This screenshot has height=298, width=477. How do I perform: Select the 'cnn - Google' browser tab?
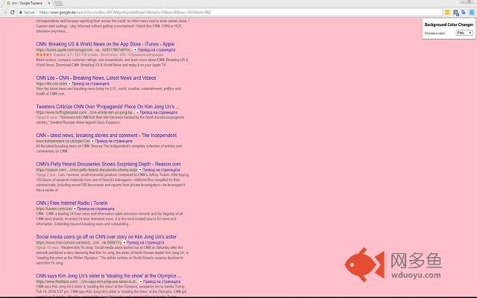27,3
